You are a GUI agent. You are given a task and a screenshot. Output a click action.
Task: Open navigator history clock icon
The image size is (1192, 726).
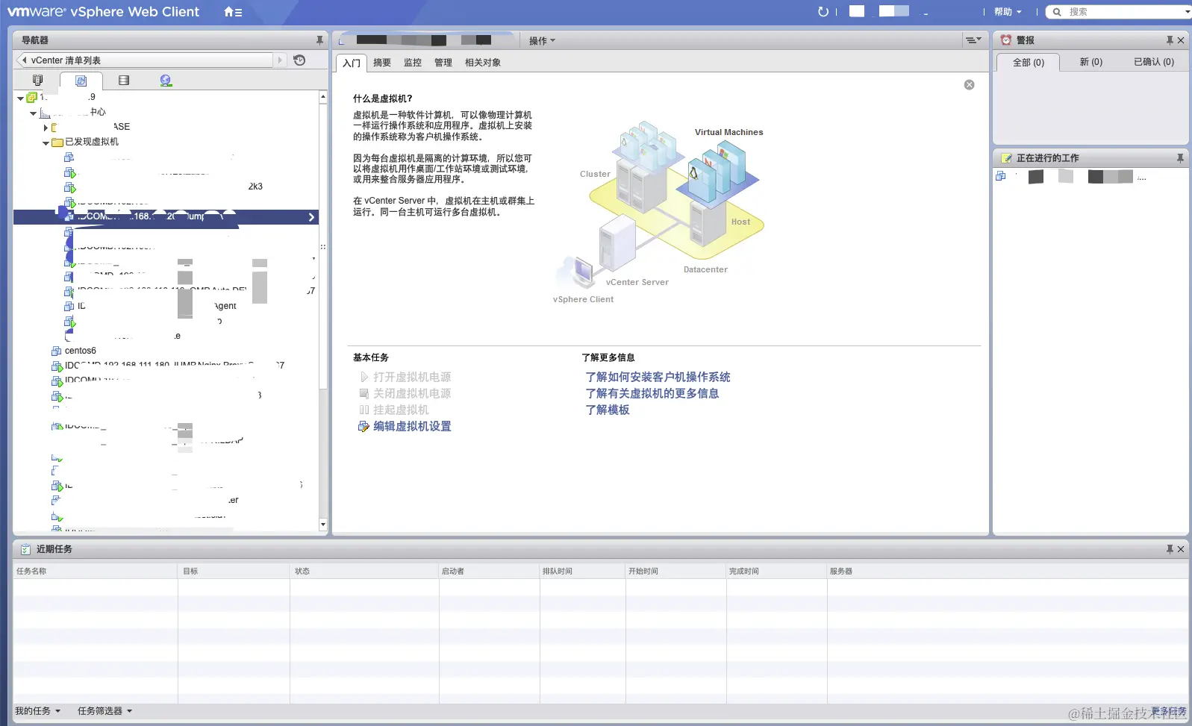coord(299,60)
